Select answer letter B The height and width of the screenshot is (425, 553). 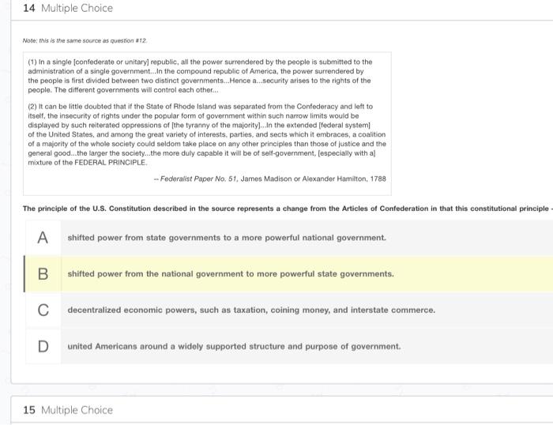click(43, 274)
